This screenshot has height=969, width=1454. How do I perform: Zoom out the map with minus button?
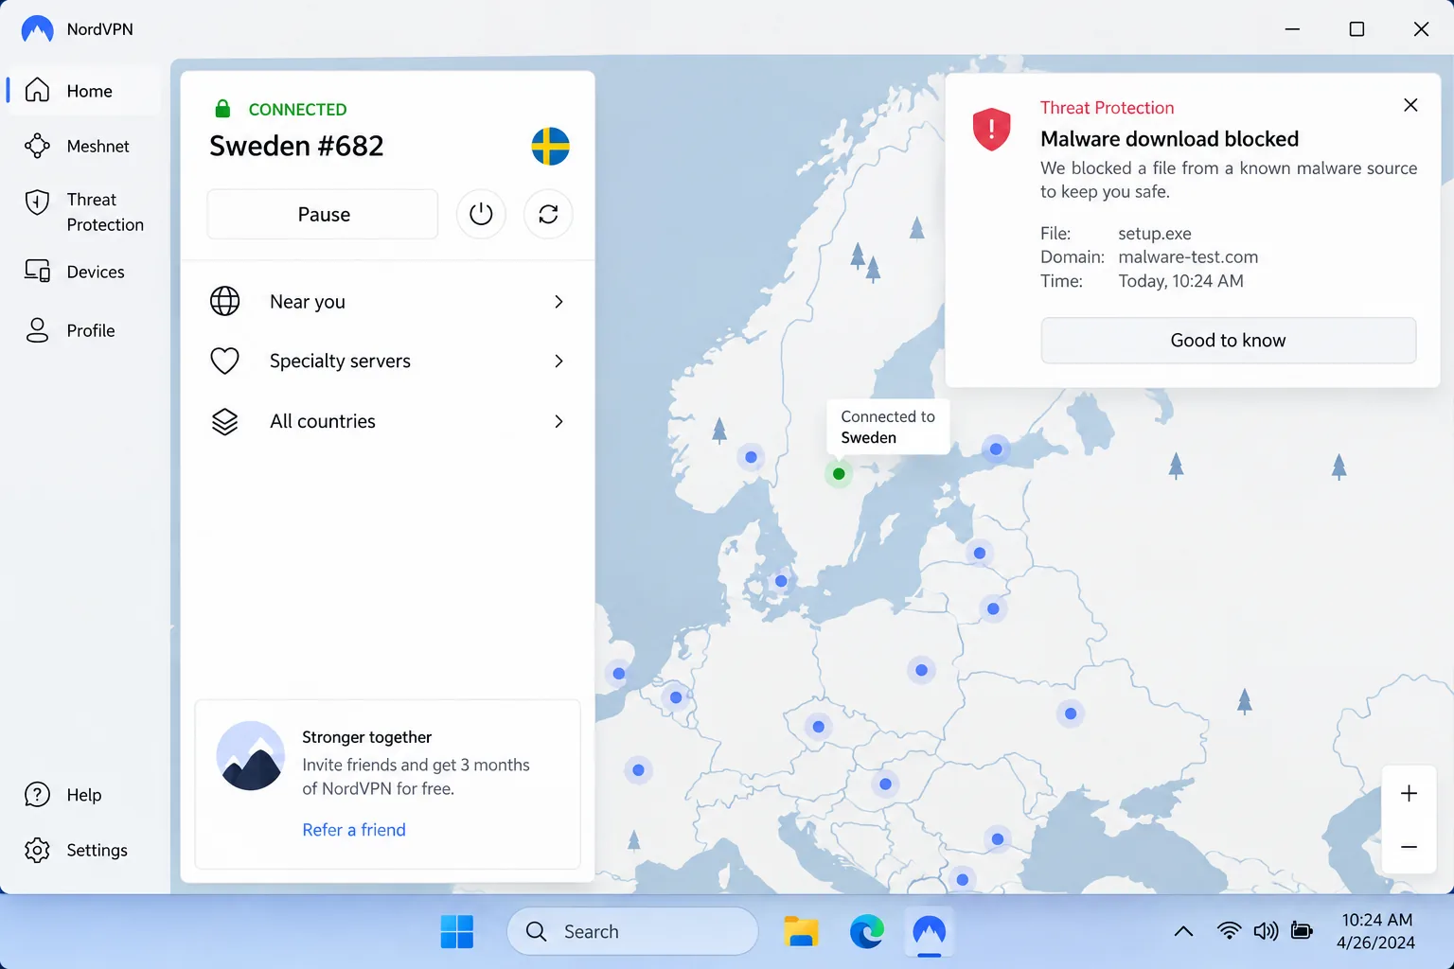point(1409,847)
